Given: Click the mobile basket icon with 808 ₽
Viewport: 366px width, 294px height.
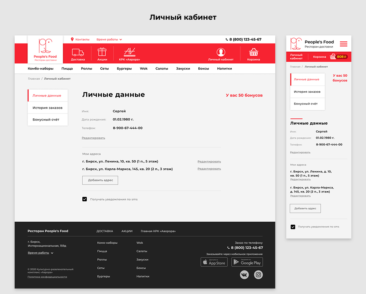Looking at the screenshot, I should click(x=339, y=57).
